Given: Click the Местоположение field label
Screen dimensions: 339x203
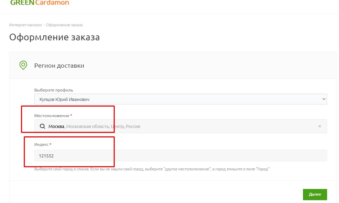Looking at the screenshot, I should click(x=51, y=116).
